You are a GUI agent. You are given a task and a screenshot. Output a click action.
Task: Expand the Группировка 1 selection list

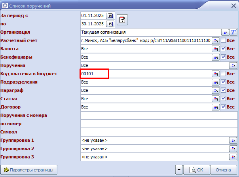pyautogui.click(x=233, y=140)
